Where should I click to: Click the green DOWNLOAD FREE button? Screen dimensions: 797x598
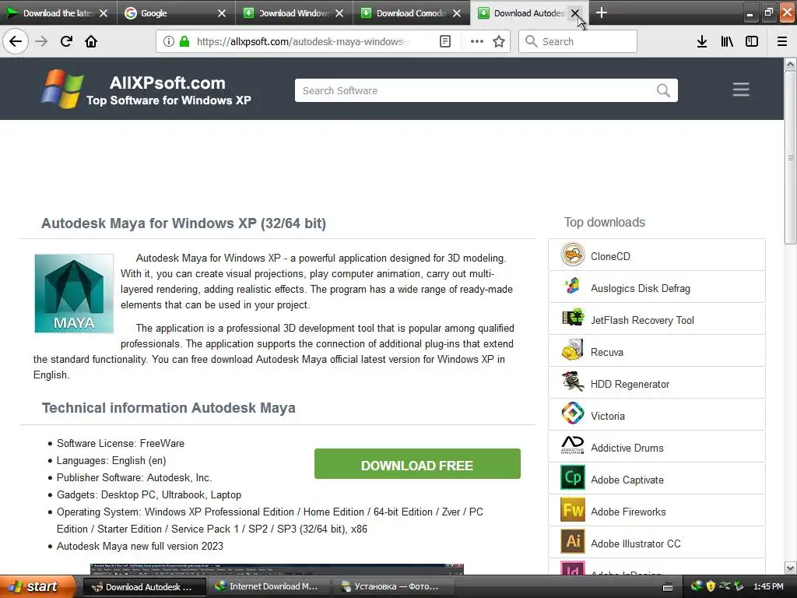click(x=417, y=464)
